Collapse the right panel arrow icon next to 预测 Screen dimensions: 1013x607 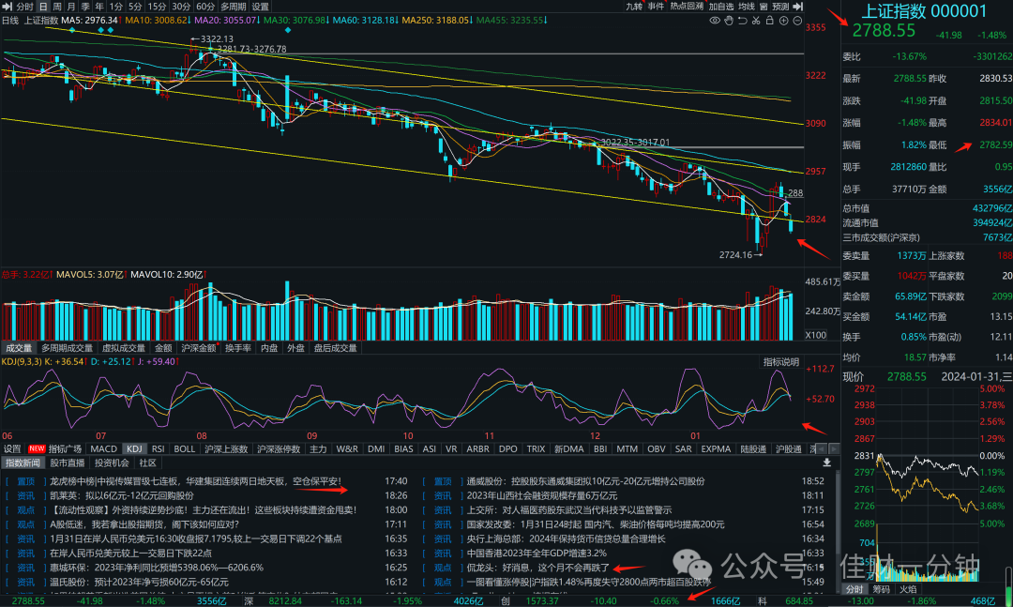point(798,7)
